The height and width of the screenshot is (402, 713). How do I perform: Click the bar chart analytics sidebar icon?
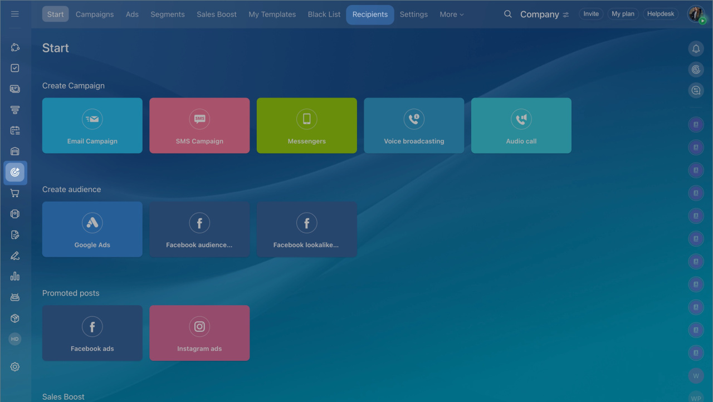coord(15,276)
